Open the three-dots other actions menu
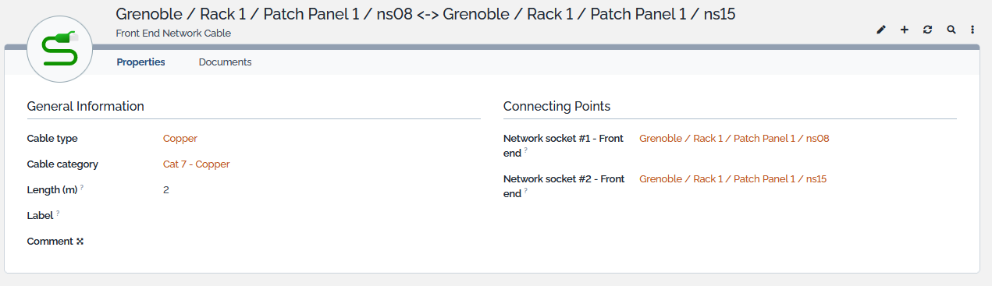This screenshot has height=286, width=992. click(972, 30)
